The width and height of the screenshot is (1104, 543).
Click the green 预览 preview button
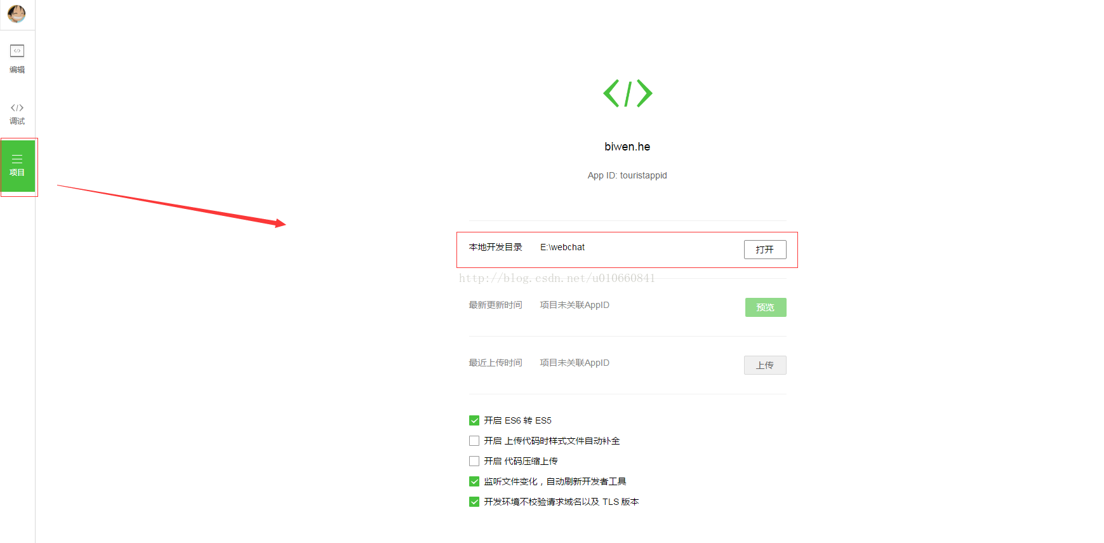point(766,307)
